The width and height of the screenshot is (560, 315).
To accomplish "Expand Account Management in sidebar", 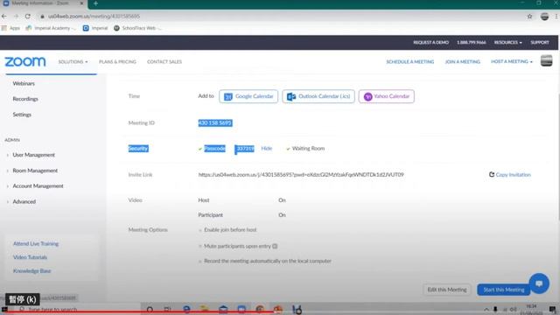I will coord(38,185).
